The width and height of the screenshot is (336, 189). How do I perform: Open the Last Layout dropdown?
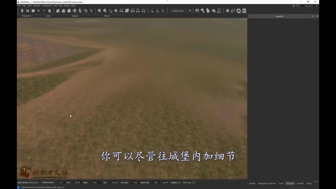pyautogui.click(x=311, y=6)
